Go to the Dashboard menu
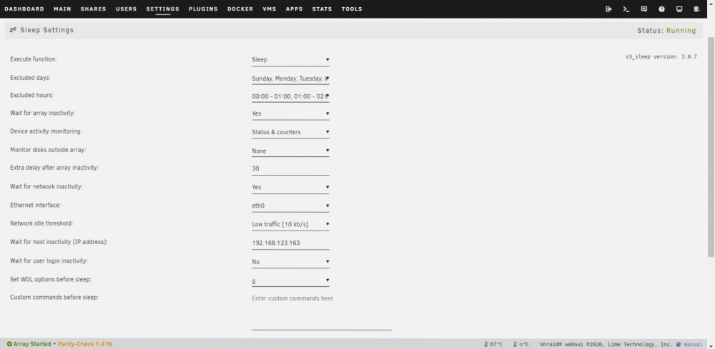715x349 pixels. coord(24,9)
